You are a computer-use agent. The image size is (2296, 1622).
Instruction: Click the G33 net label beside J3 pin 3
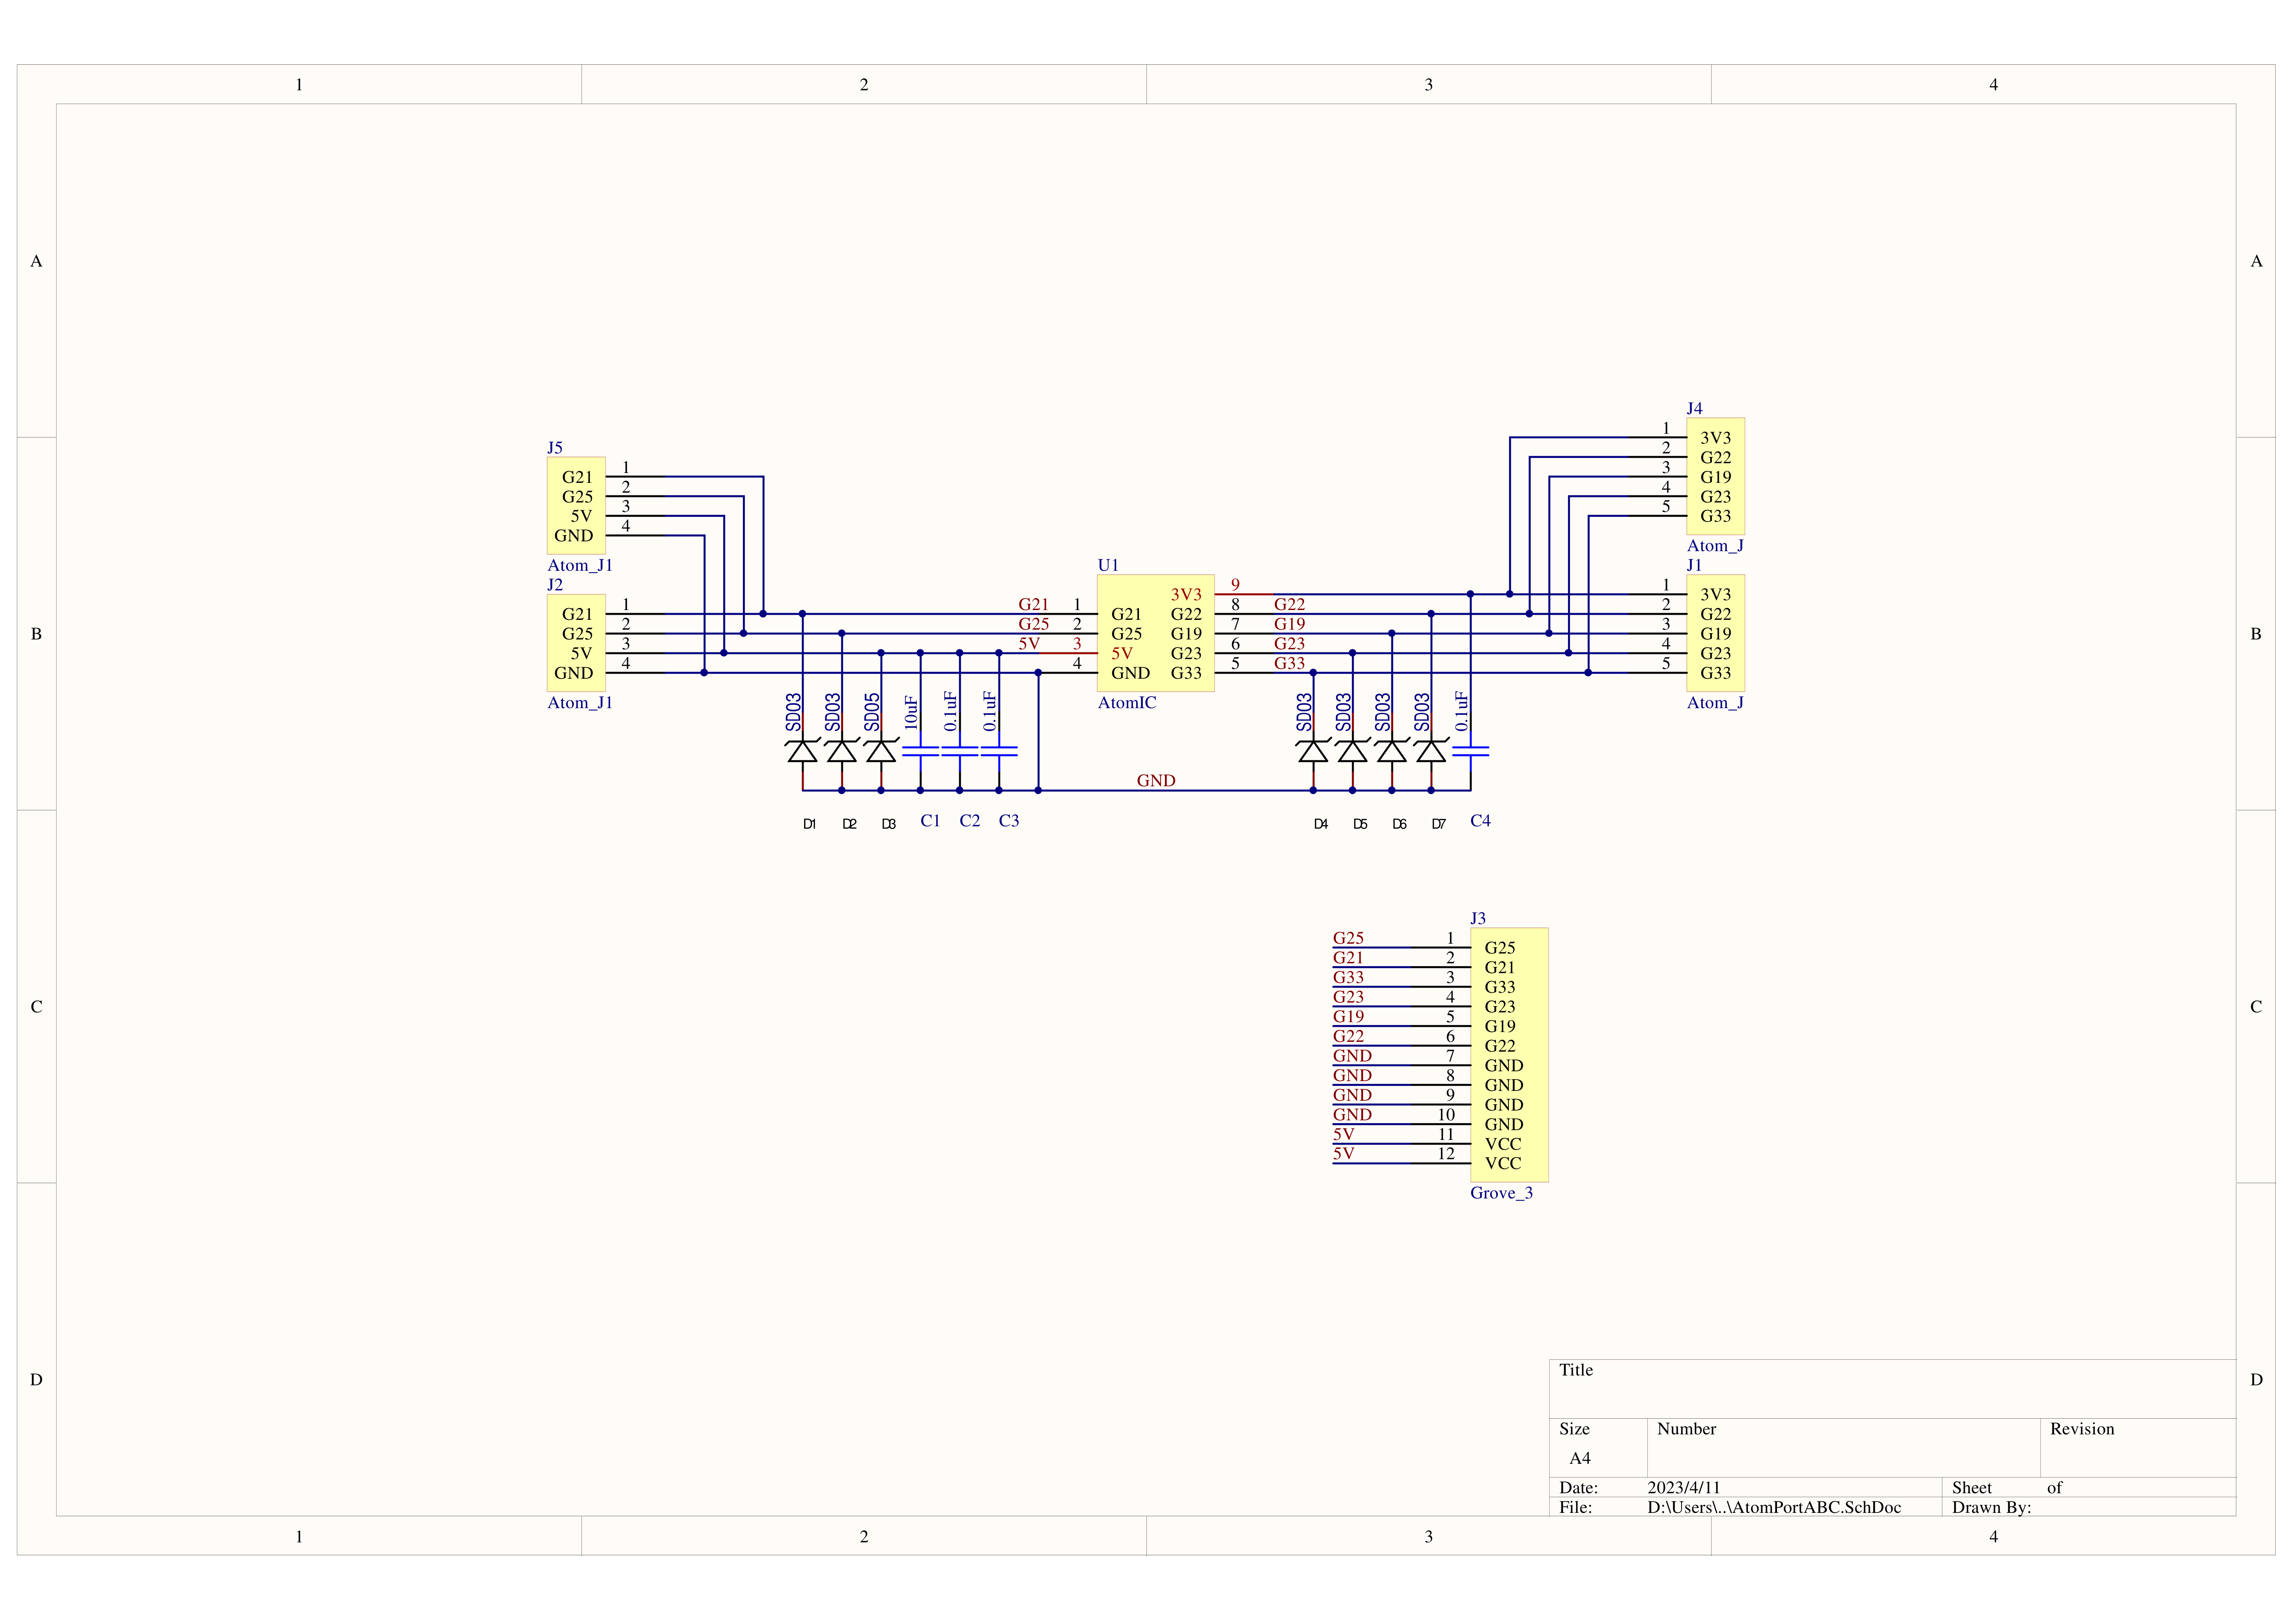point(1348,977)
